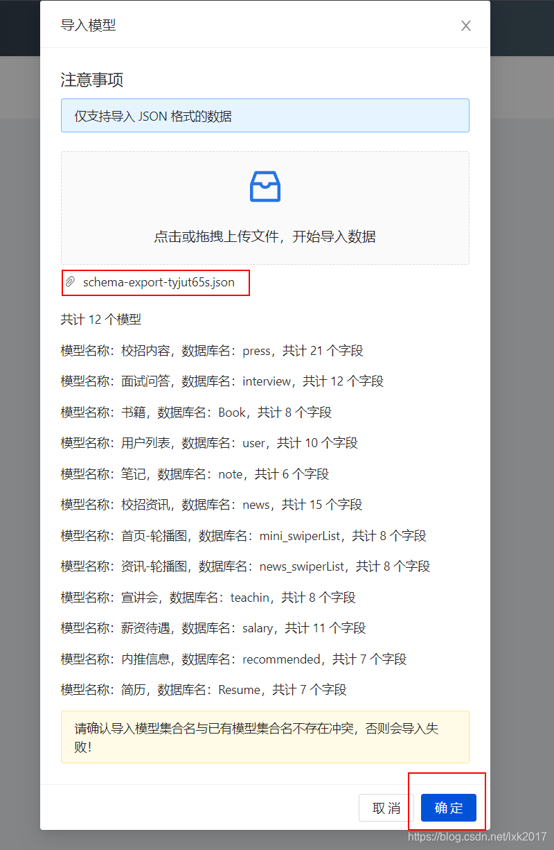Click the yellow conflict warning message

[265, 737]
